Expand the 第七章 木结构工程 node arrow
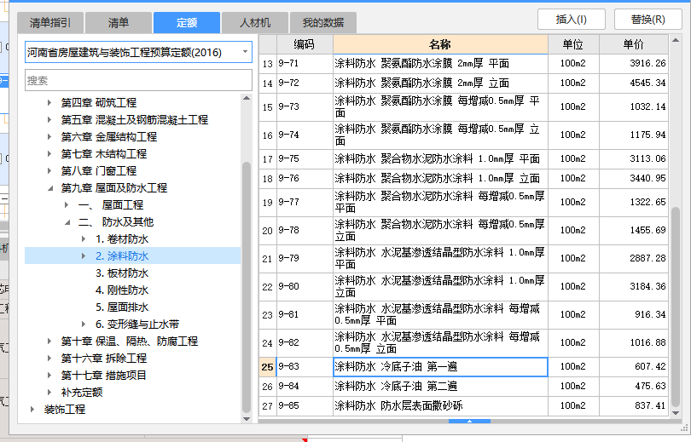Image resolution: width=691 pixels, height=442 pixels. (x=49, y=154)
